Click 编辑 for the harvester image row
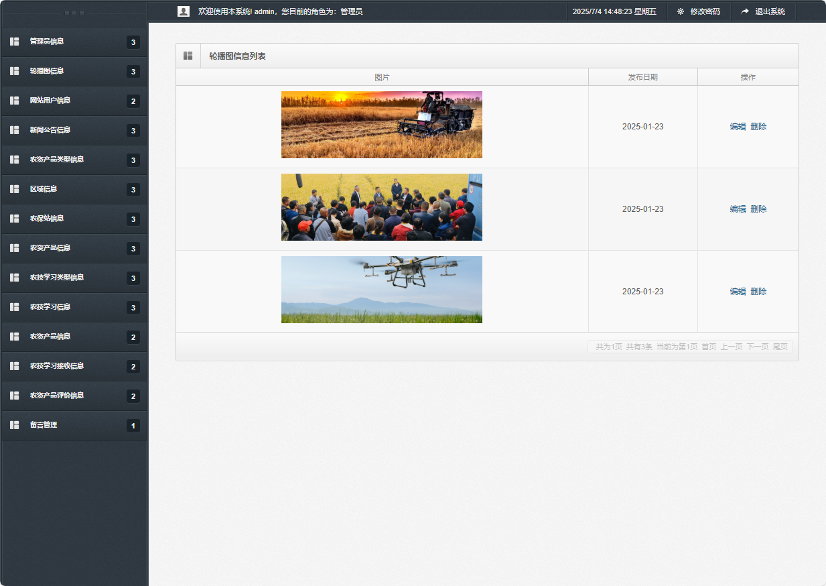The width and height of the screenshot is (826, 586). (x=738, y=127)
